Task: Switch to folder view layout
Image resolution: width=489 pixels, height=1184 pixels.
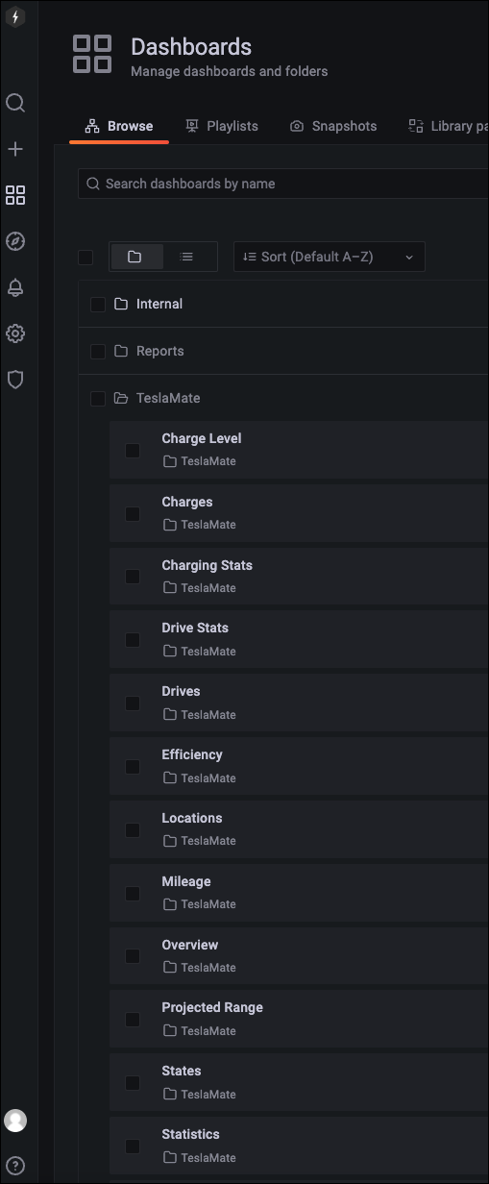Action: point(135,257)
